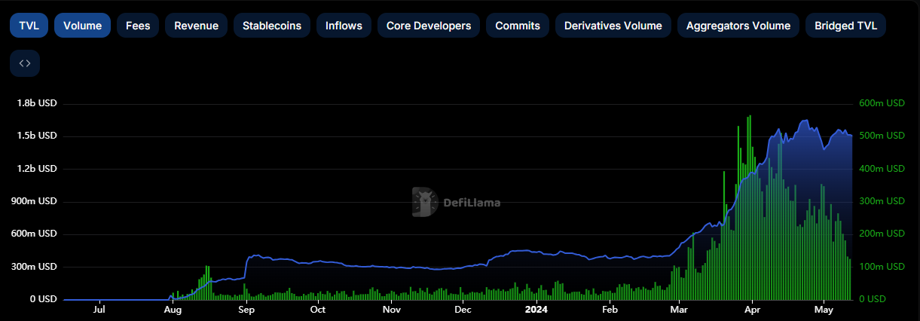Select the green '600m USD' right axis label
This screenshot has height=321, width=920.
click(x=881, y=103)
